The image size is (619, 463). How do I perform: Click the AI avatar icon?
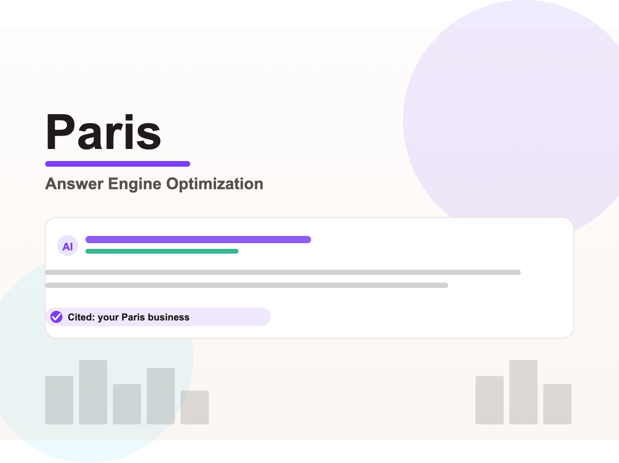(68, 246)
